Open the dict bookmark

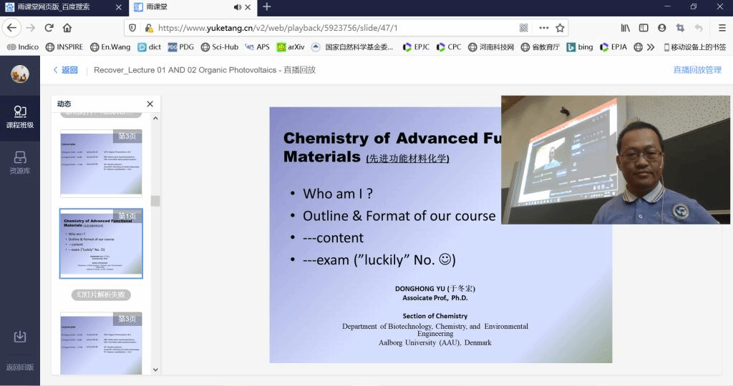[150, 47]
